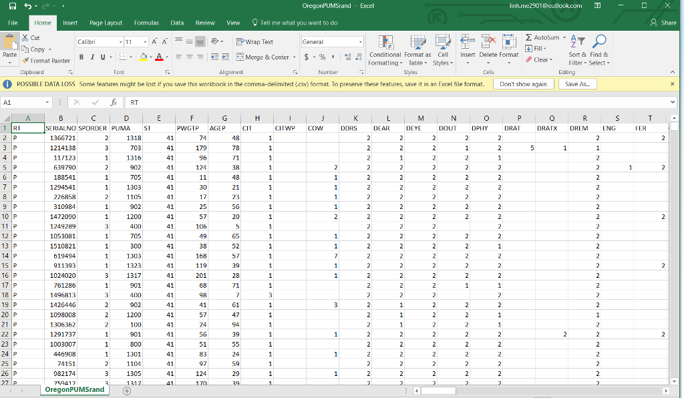This screenshot has height=398, width=684.
Task: Click the Percent Style icon
Action: [x=322, y=57]
